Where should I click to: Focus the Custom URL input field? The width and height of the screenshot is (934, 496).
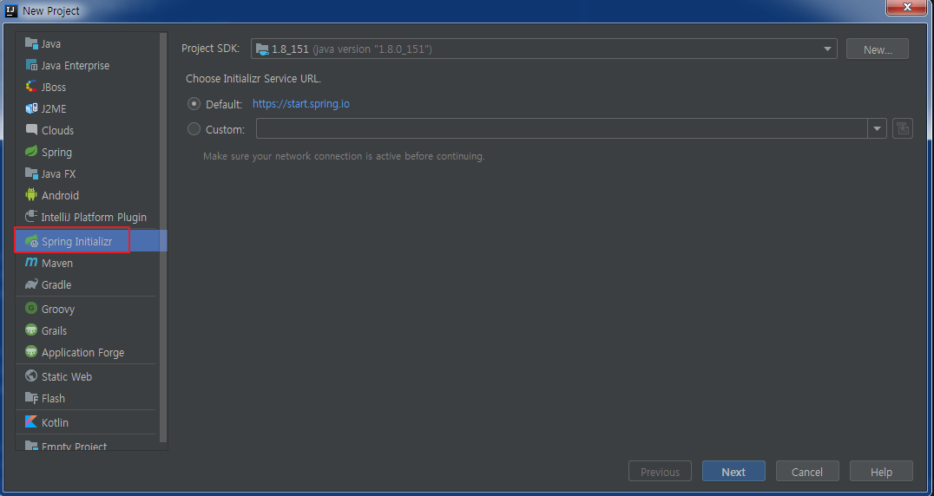tap(562, 128)
